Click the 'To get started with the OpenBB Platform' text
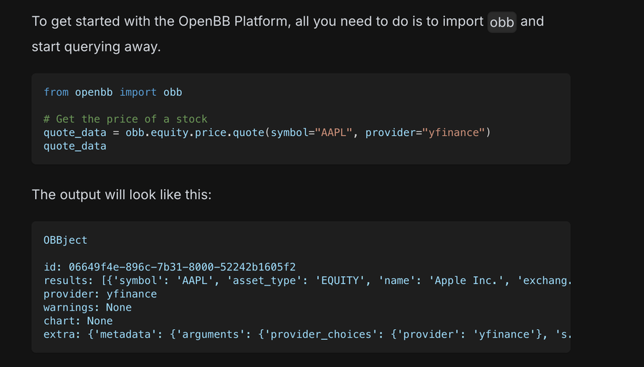Screen dimensions: 644x367 [161, 21]
